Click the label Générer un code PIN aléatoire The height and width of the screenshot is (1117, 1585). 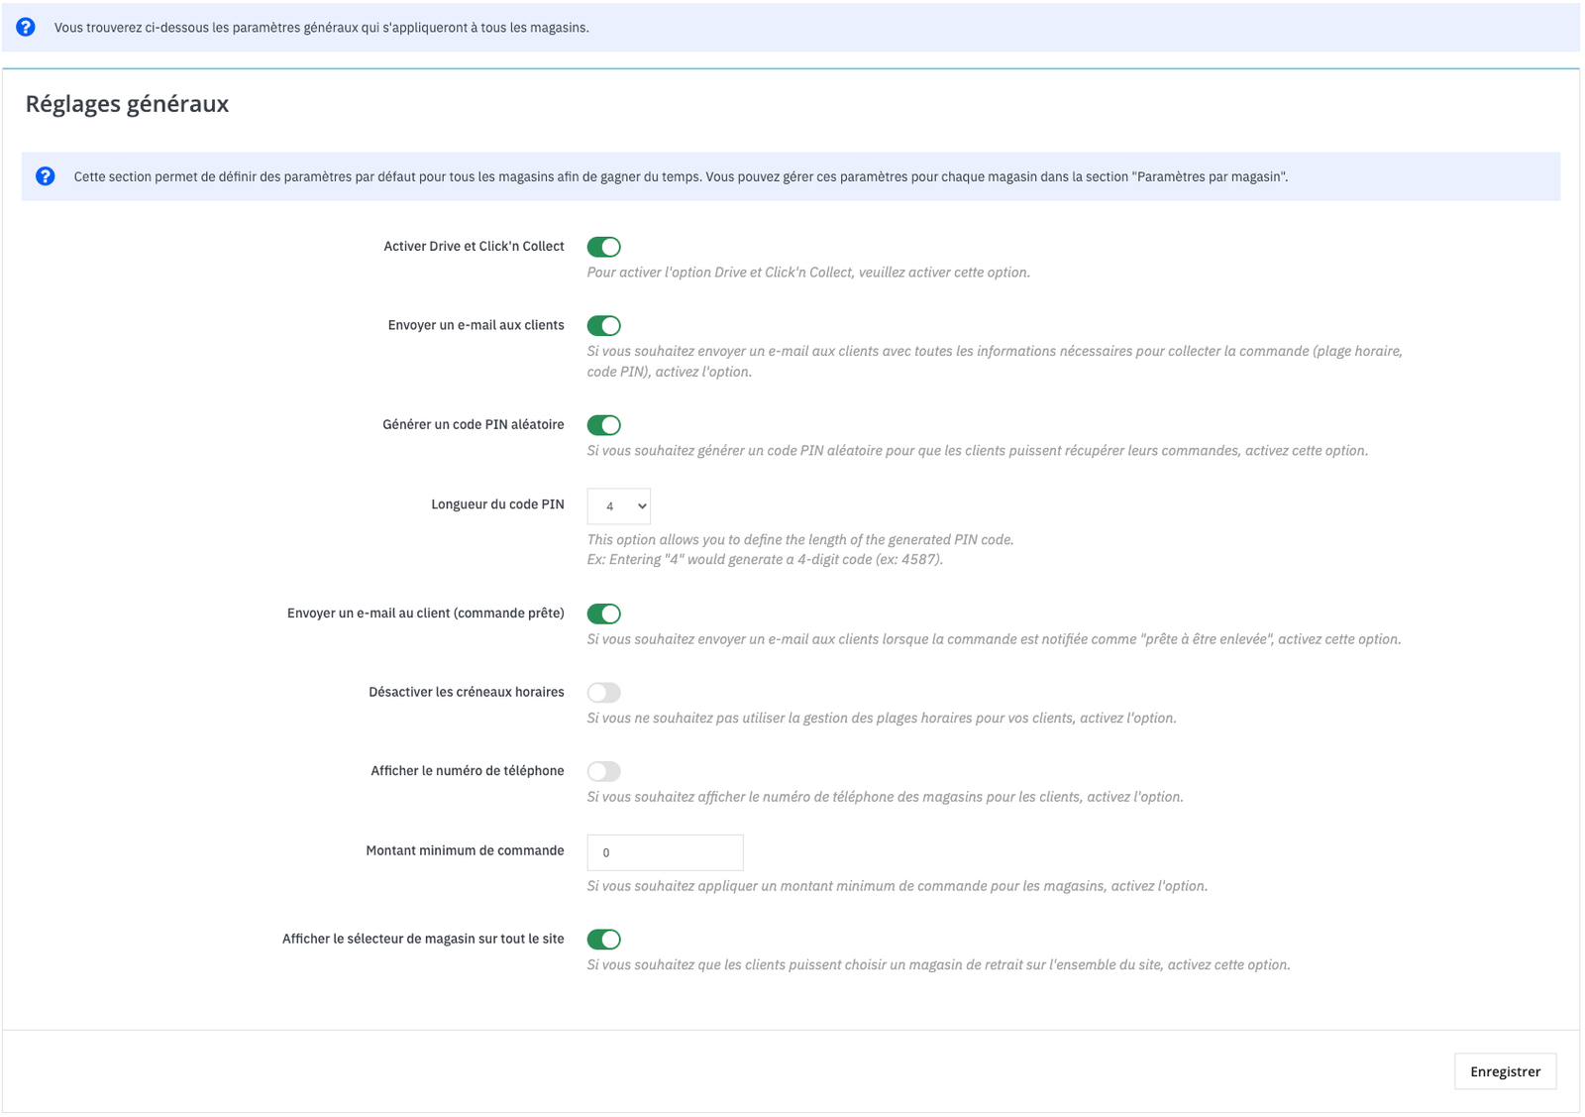pyautogui.click(x=474, y=424)
